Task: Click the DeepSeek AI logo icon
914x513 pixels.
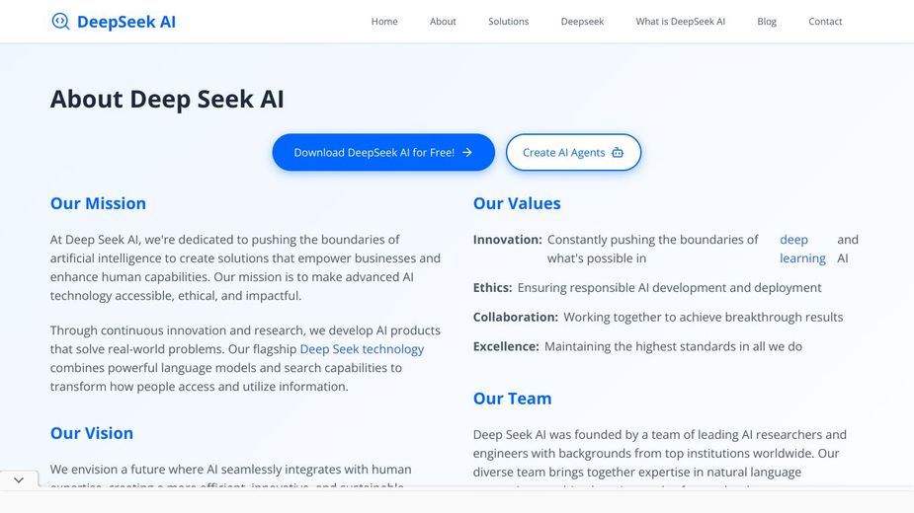Action: click(60, 21)
